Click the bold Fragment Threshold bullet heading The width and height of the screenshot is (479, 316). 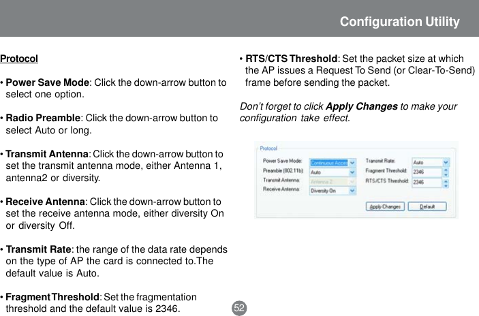(52, 297)
